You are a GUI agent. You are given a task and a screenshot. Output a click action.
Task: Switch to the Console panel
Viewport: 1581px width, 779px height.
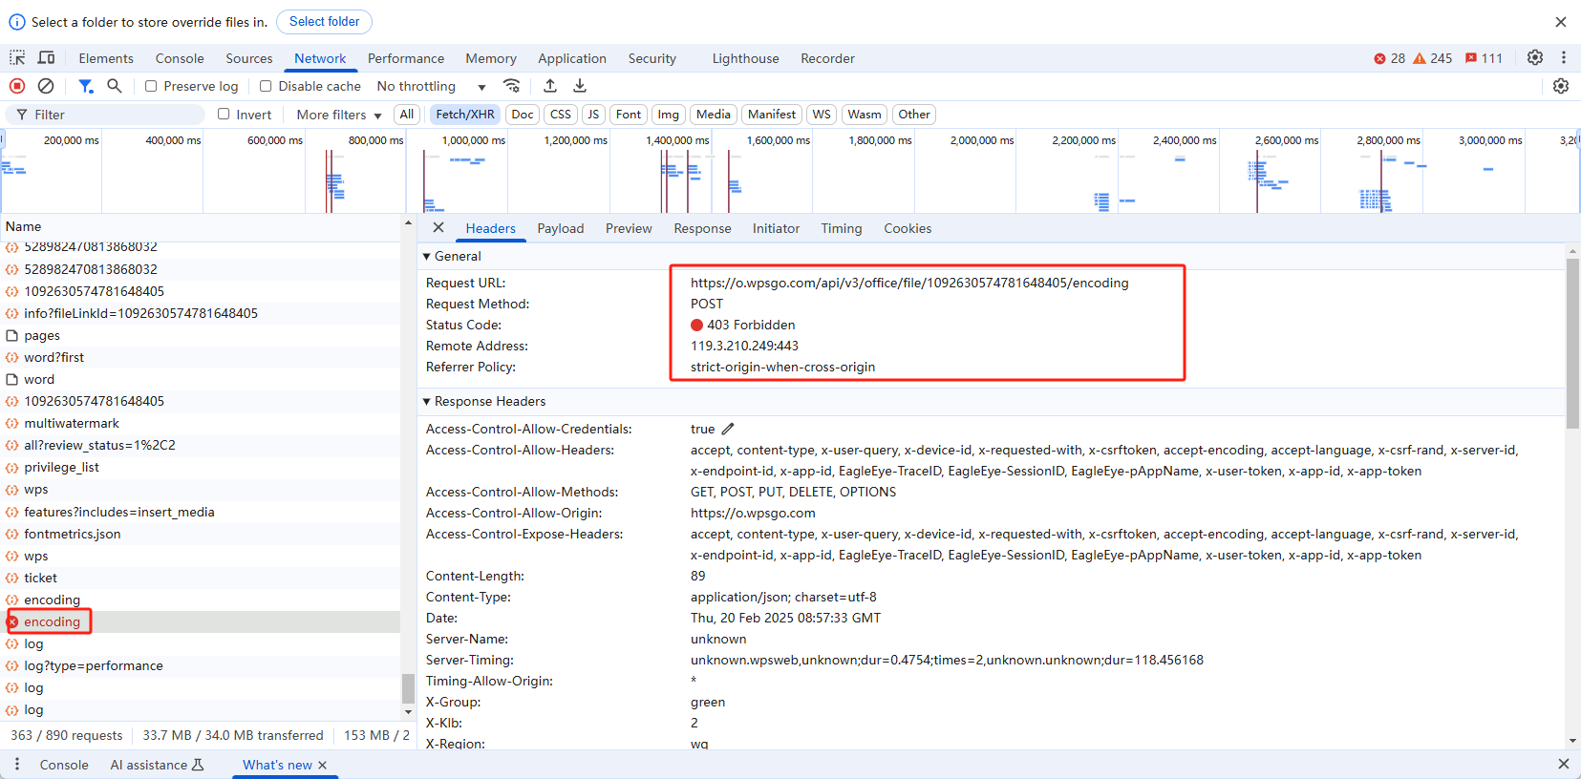(x=180, y=58)
